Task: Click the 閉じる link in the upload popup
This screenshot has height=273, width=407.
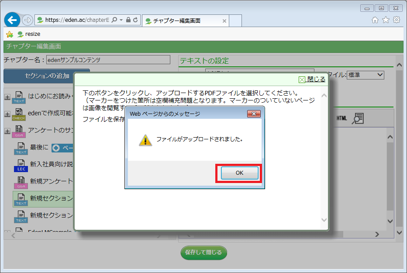Action: [x=316, y=79]
